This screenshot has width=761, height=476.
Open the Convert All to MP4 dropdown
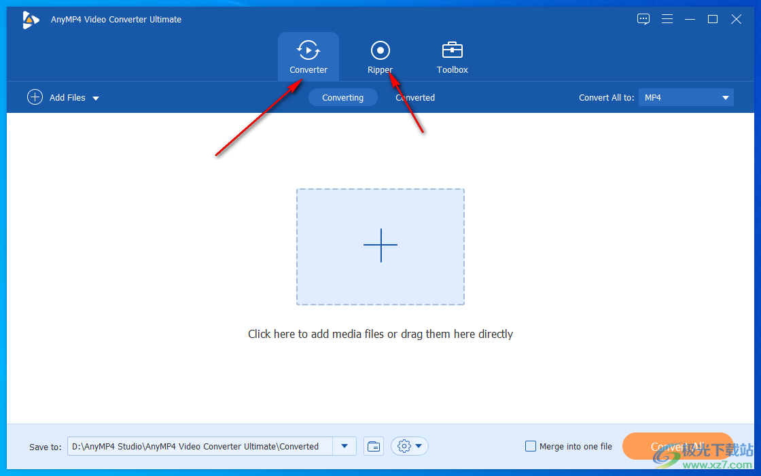[x=686, y=98]
